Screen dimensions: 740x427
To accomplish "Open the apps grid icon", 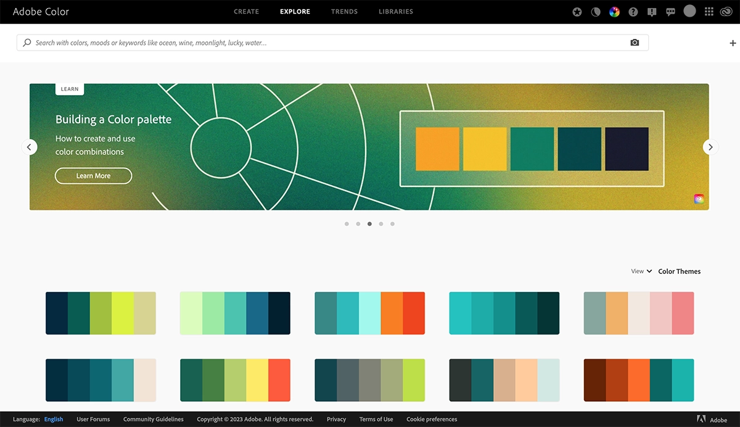I will click(709, 12).
